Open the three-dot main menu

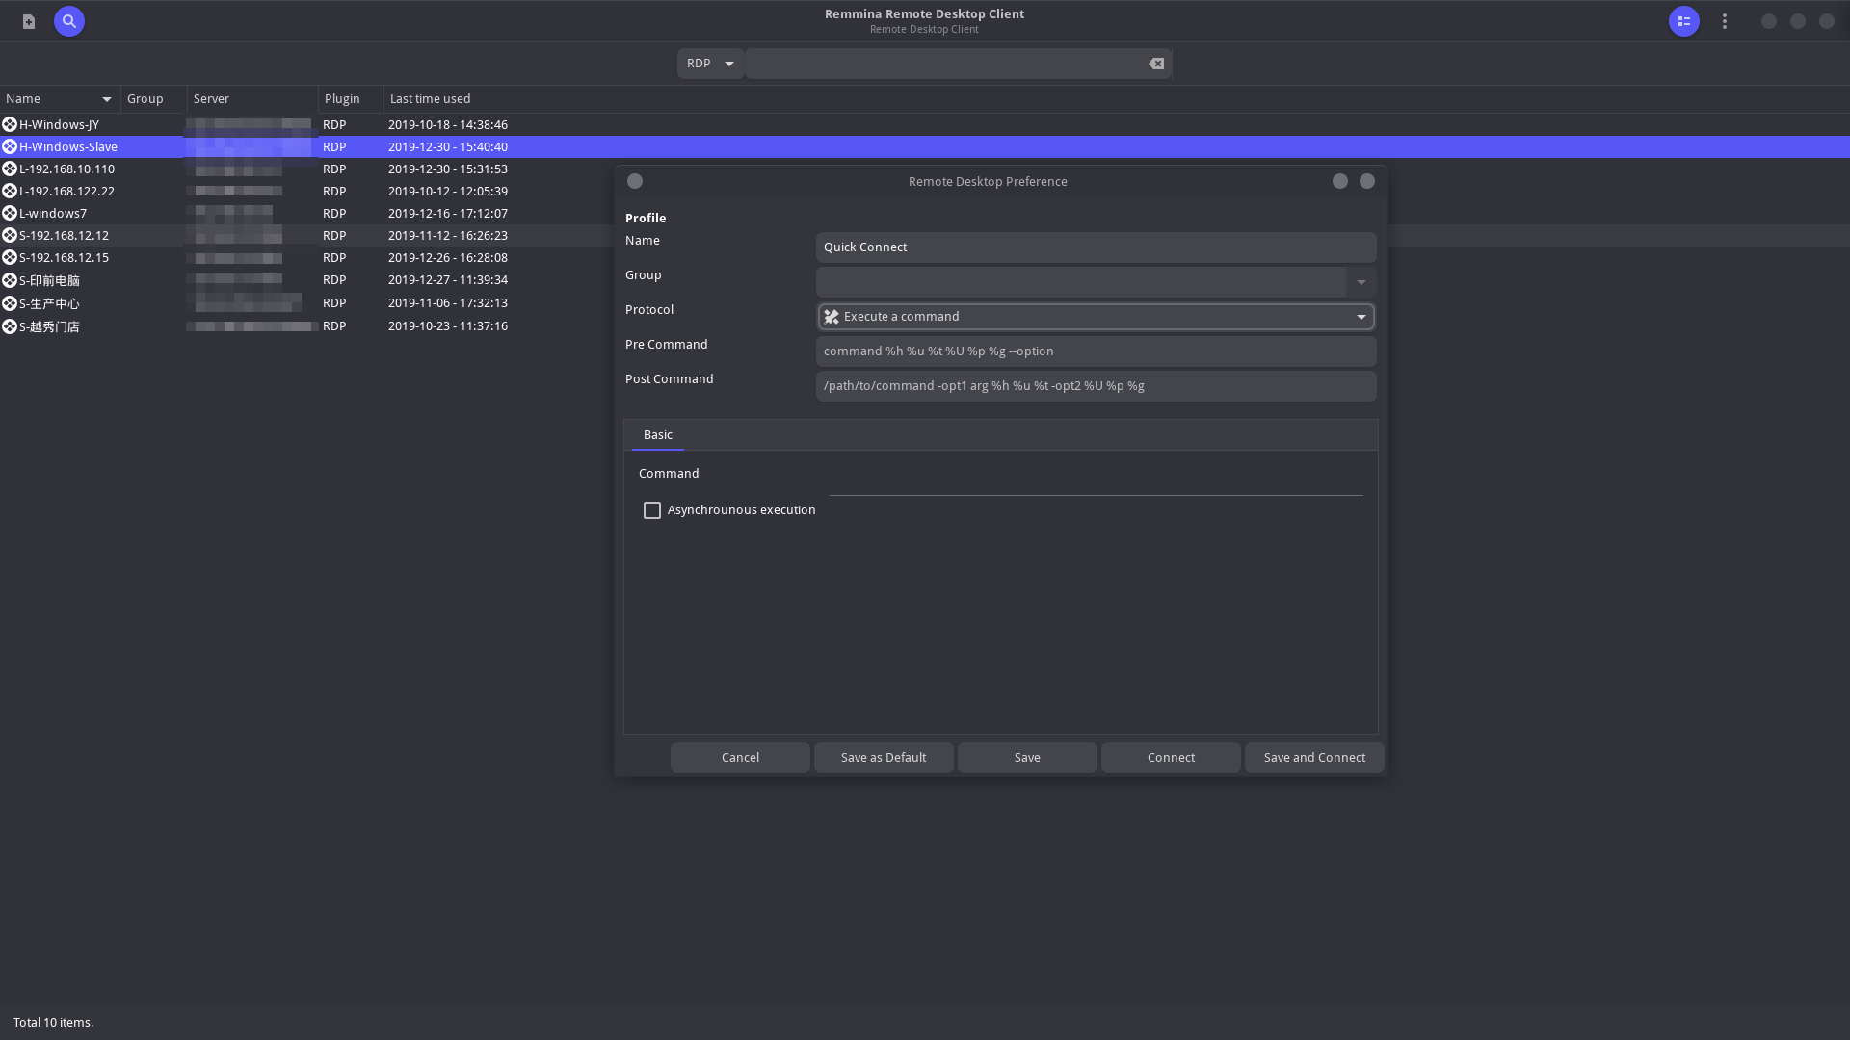1725,21
